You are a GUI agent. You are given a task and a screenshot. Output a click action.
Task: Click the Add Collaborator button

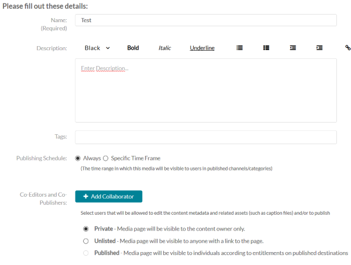coord(109,196)
